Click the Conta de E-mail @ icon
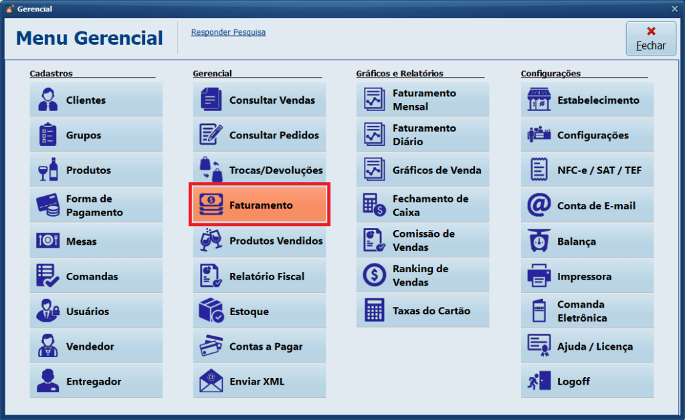Screen dimensions: 685x420 (539, 205)
